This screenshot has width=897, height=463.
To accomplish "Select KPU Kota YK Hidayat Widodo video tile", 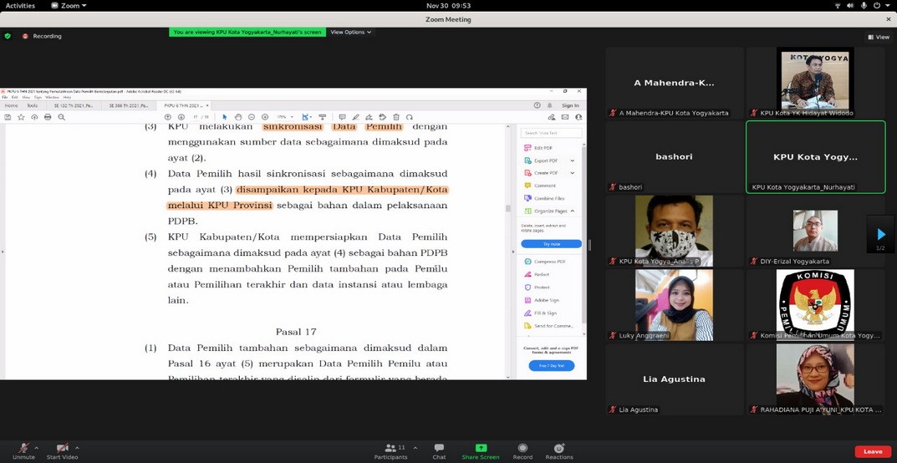I will [815, 82].
